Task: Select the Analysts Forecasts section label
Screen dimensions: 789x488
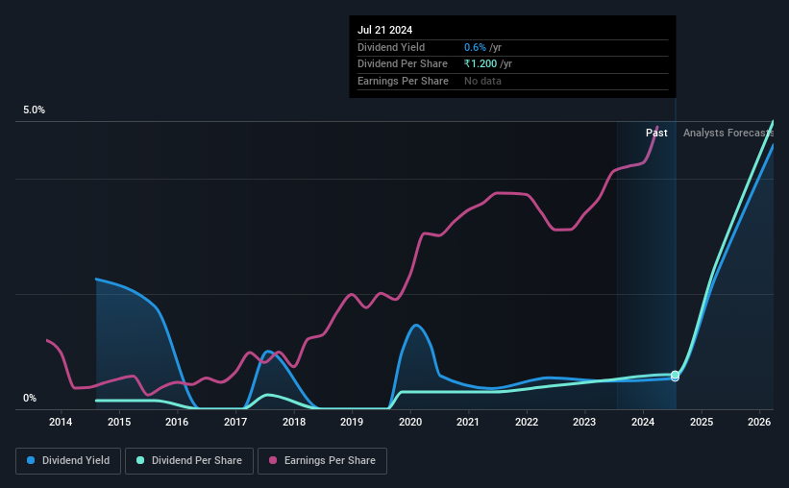Action: pos(728,133)
